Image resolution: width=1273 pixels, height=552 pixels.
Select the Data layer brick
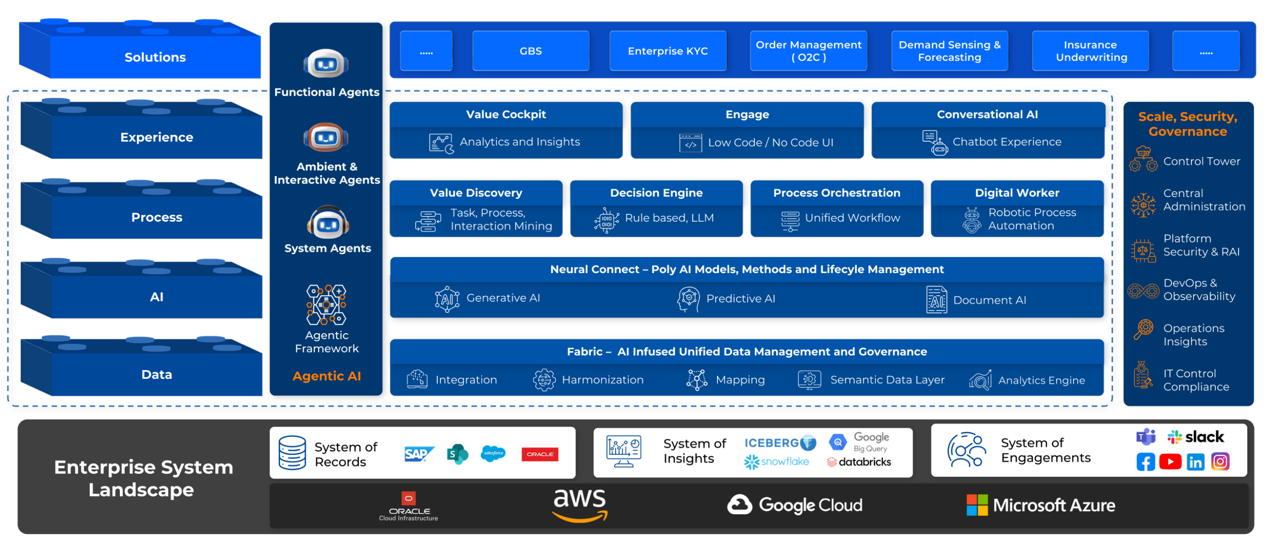pyautogui.click(x=141, y=367)
